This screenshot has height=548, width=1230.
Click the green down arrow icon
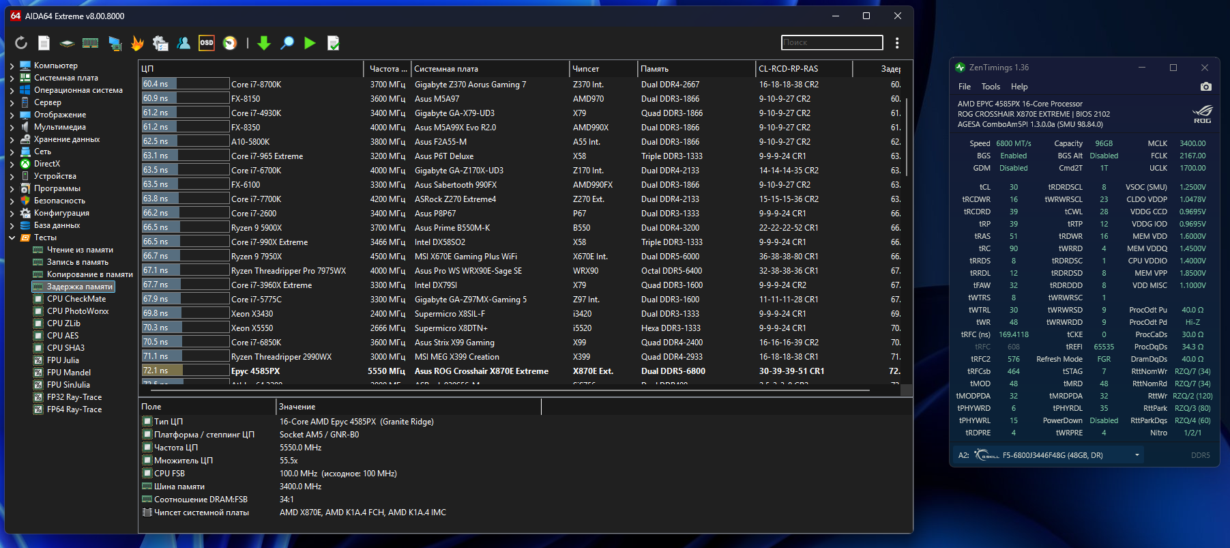pyautogui.click(x=264, y=43)
